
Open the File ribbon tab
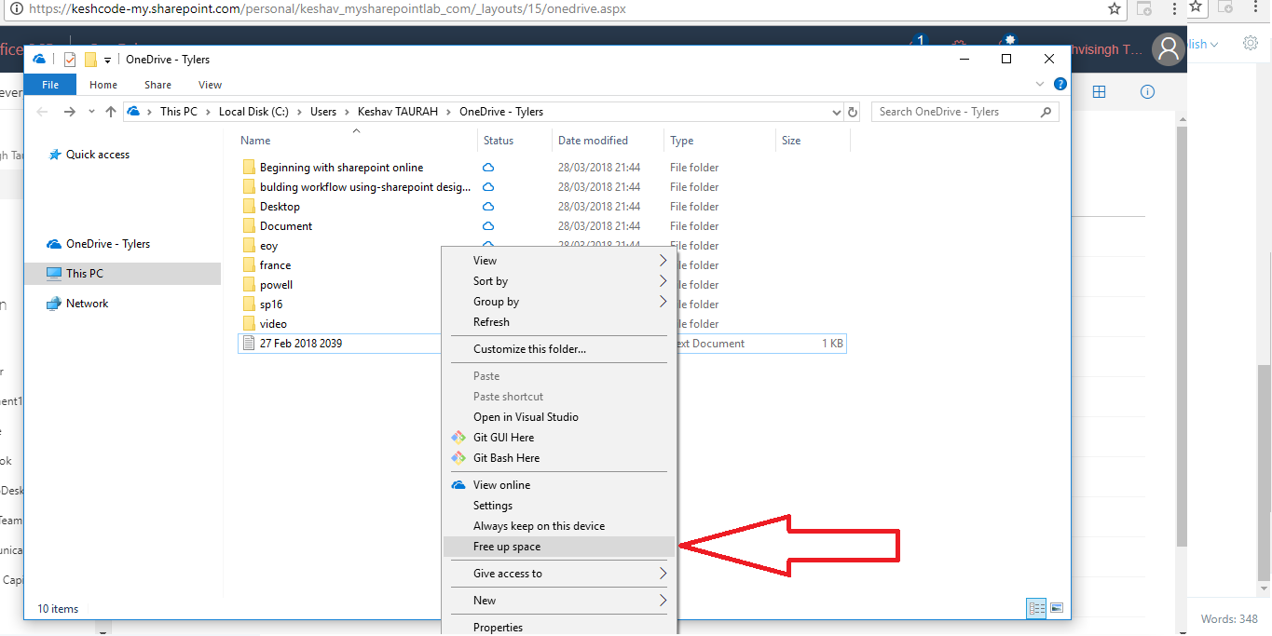click(x=50, y=85)
